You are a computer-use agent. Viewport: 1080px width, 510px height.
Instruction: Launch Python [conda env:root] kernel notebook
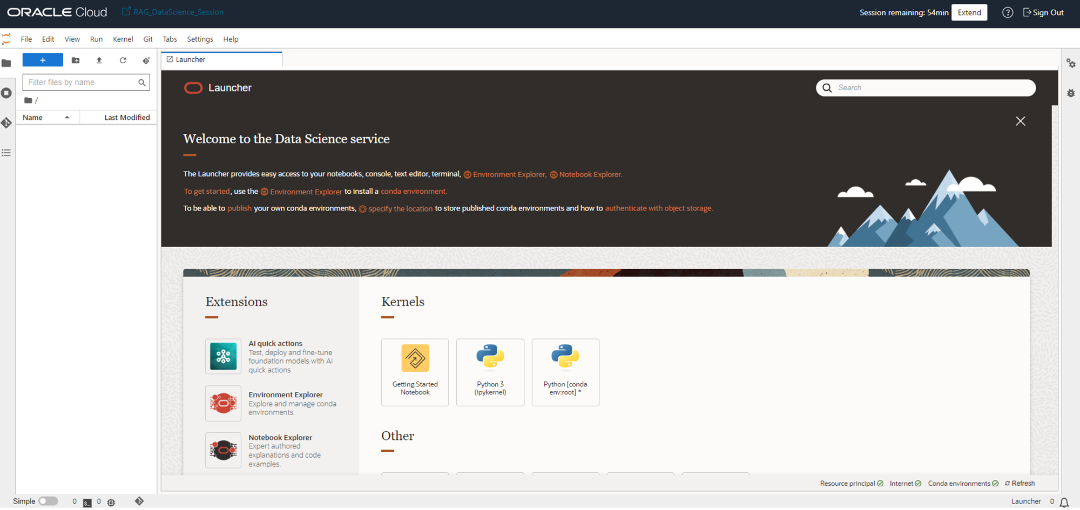click(565, 372)
